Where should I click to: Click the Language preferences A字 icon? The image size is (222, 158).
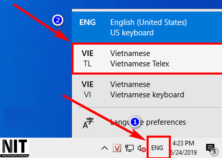coord(88,123)
